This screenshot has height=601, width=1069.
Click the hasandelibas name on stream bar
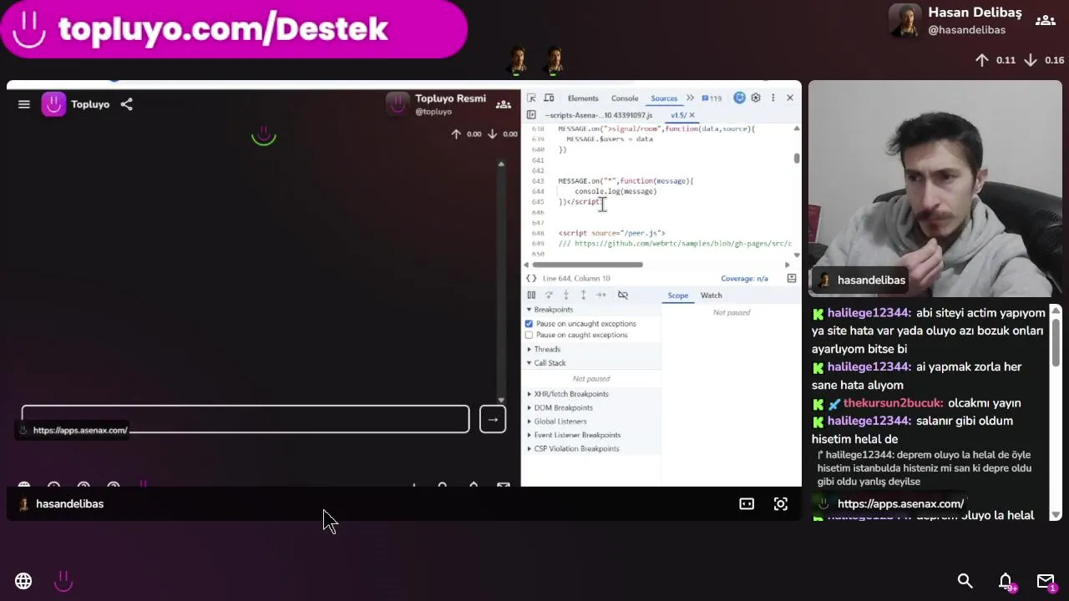pyautogui.click(x=69, y=503)
